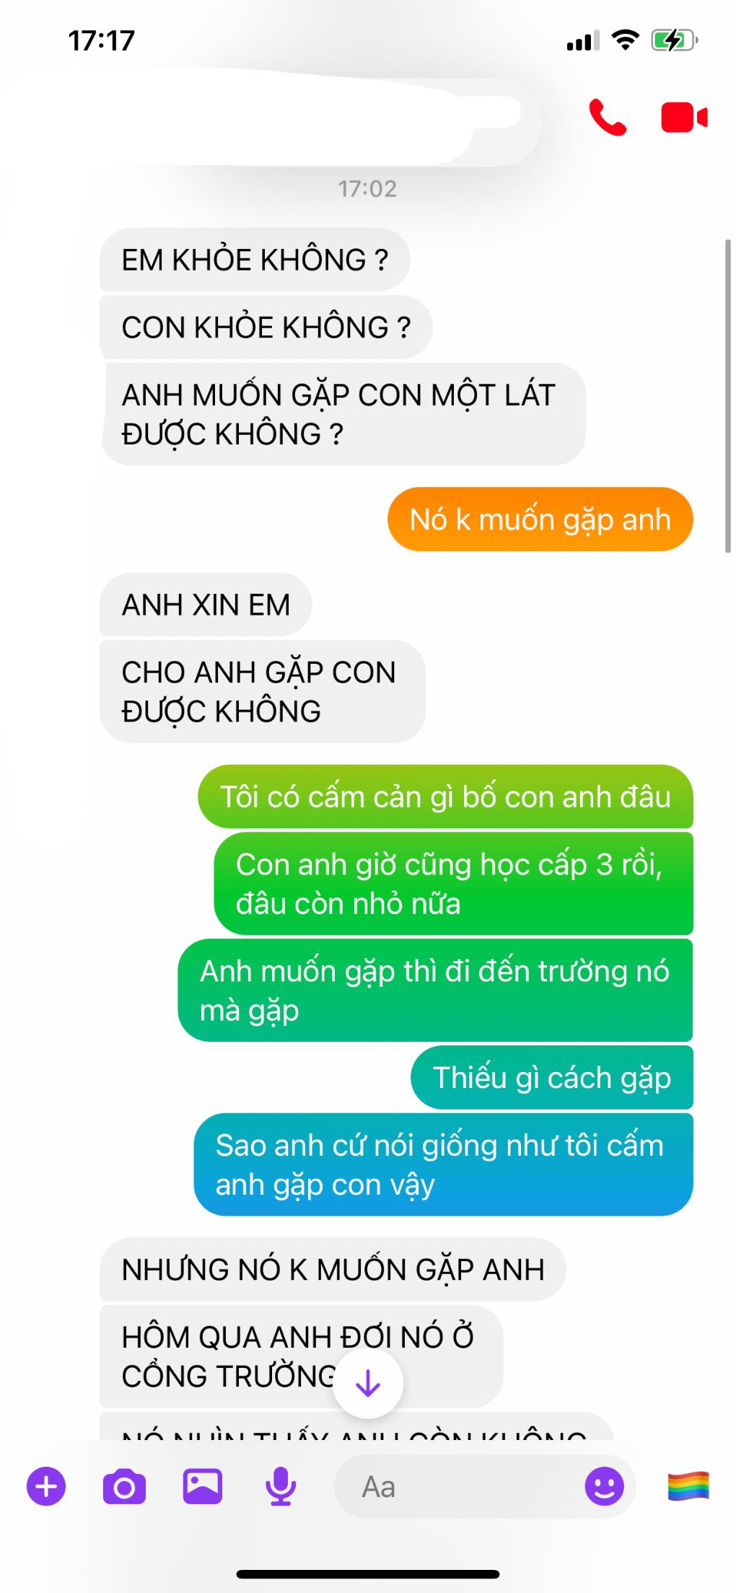Select the "Thiếu gì cách gặp" message

click(x=552, y=1077)
